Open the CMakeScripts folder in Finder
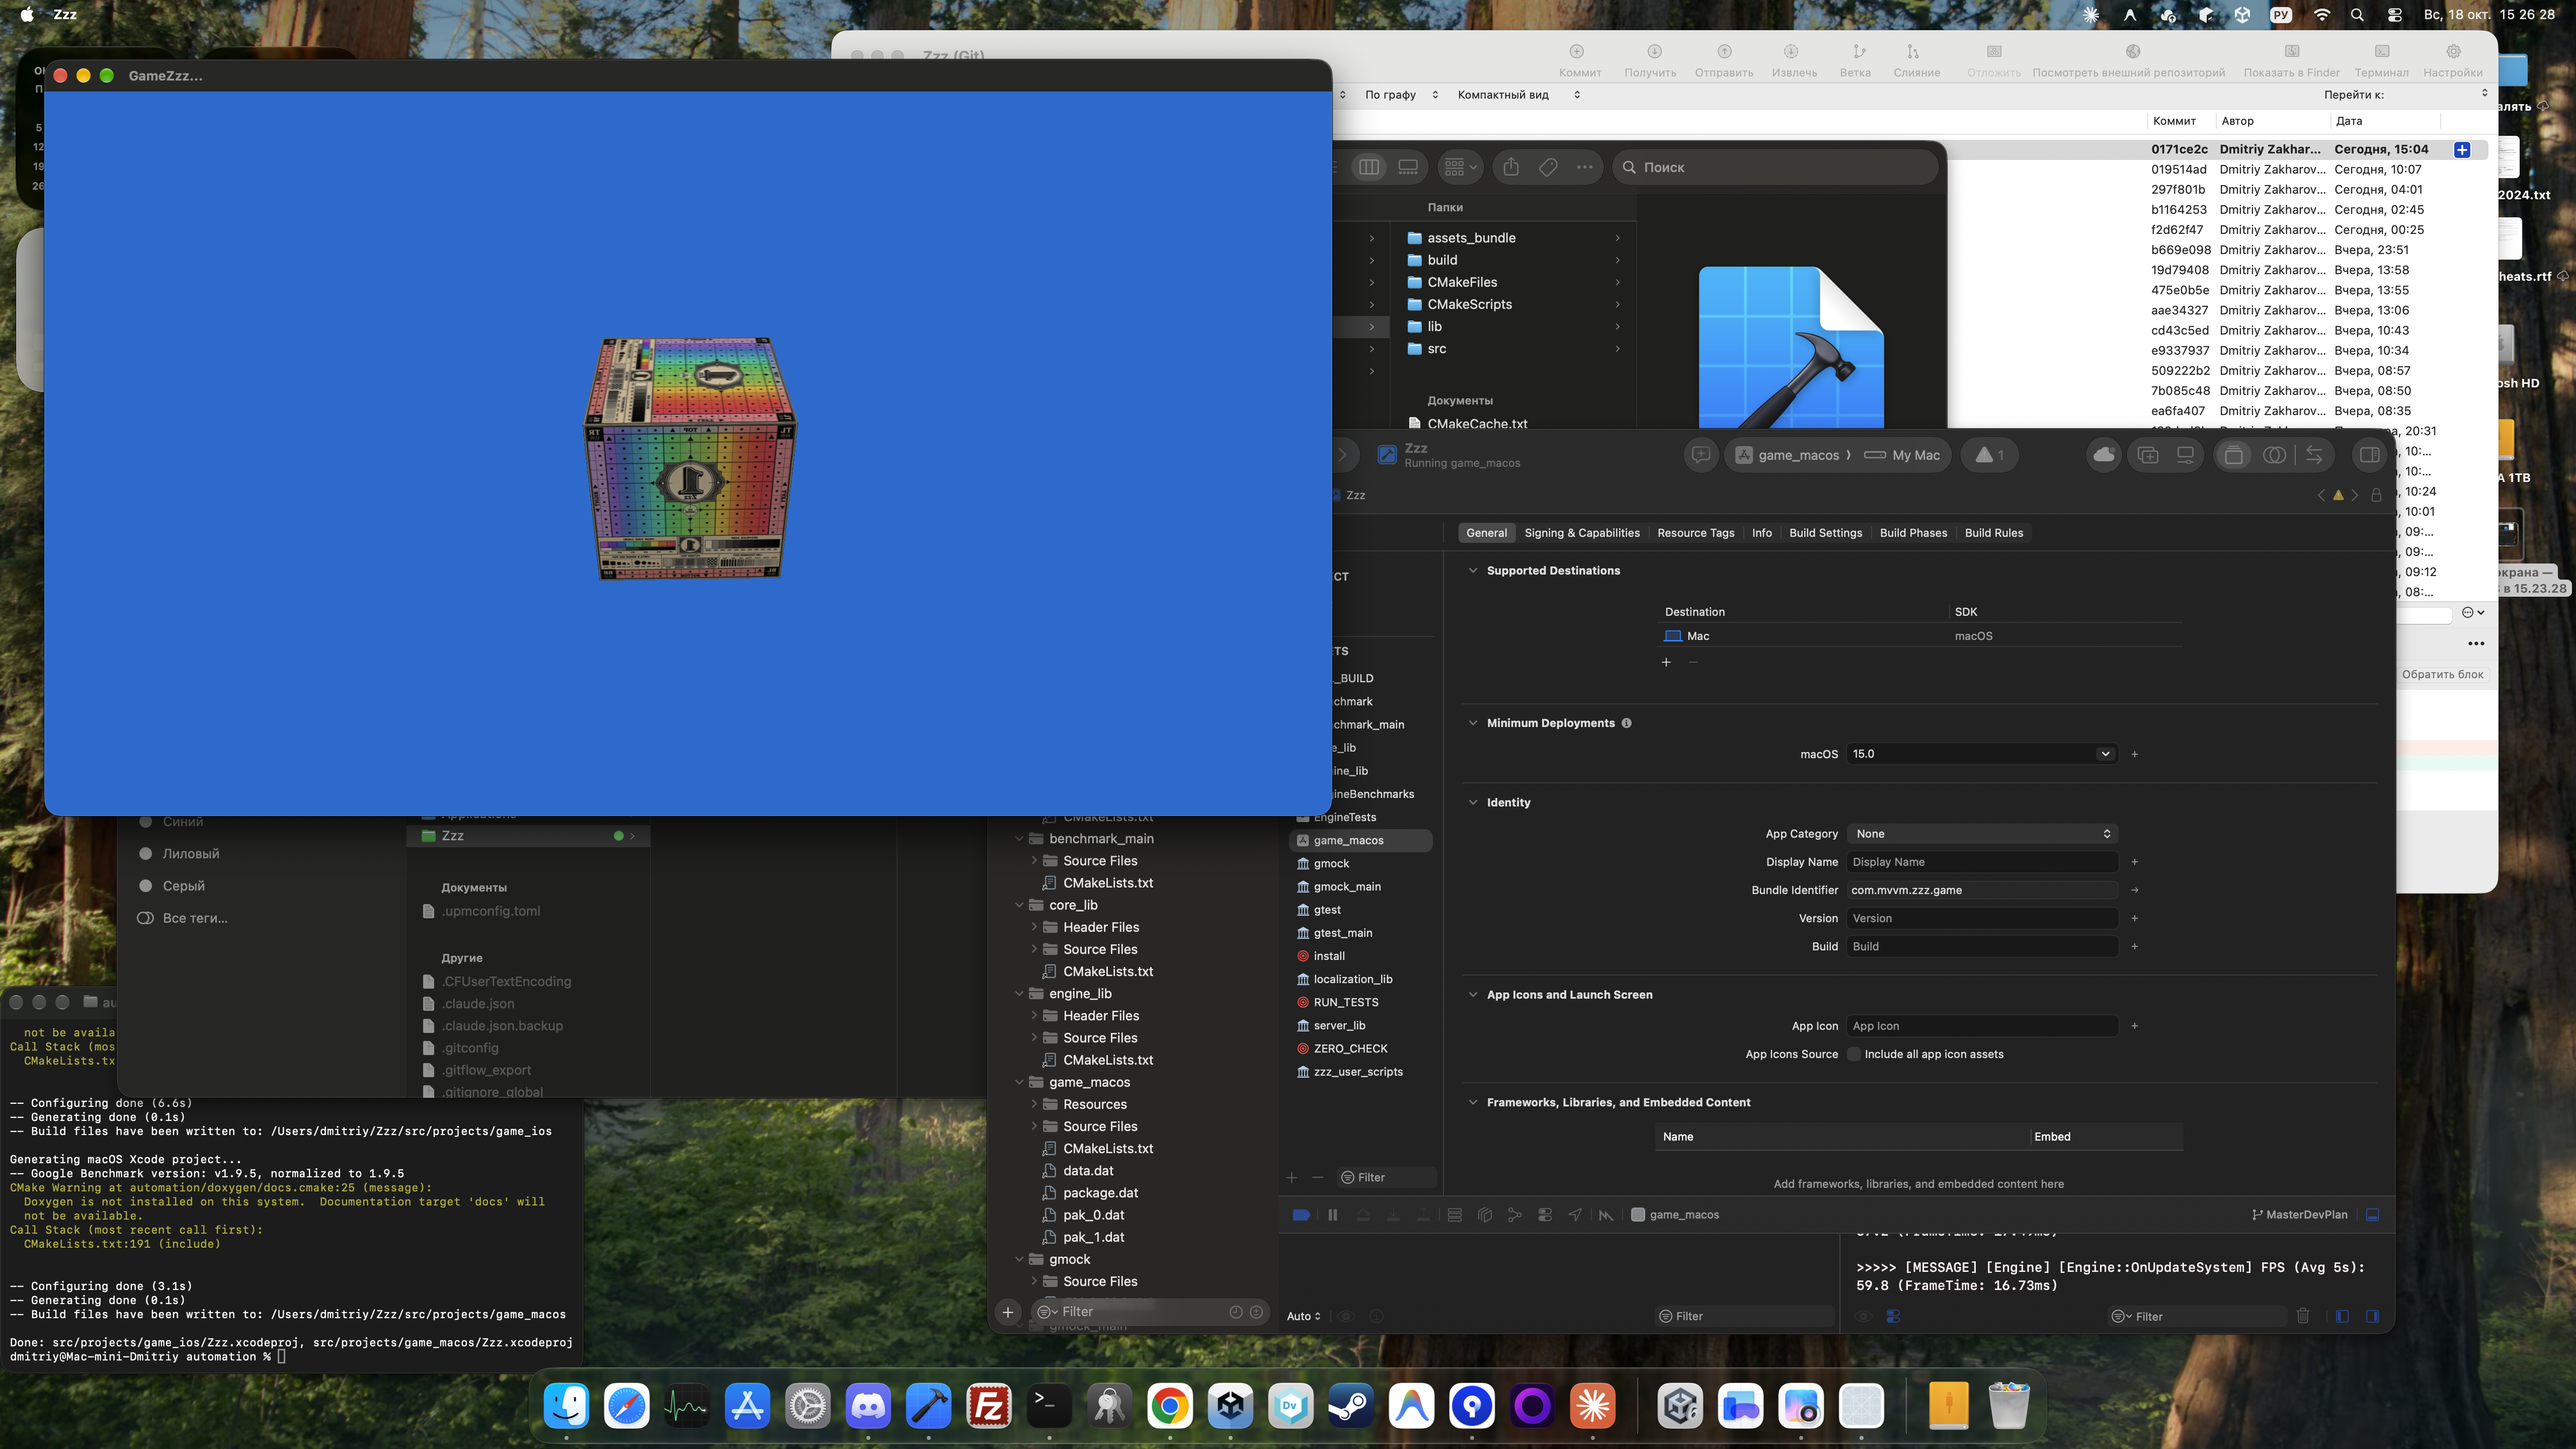 1469,304
